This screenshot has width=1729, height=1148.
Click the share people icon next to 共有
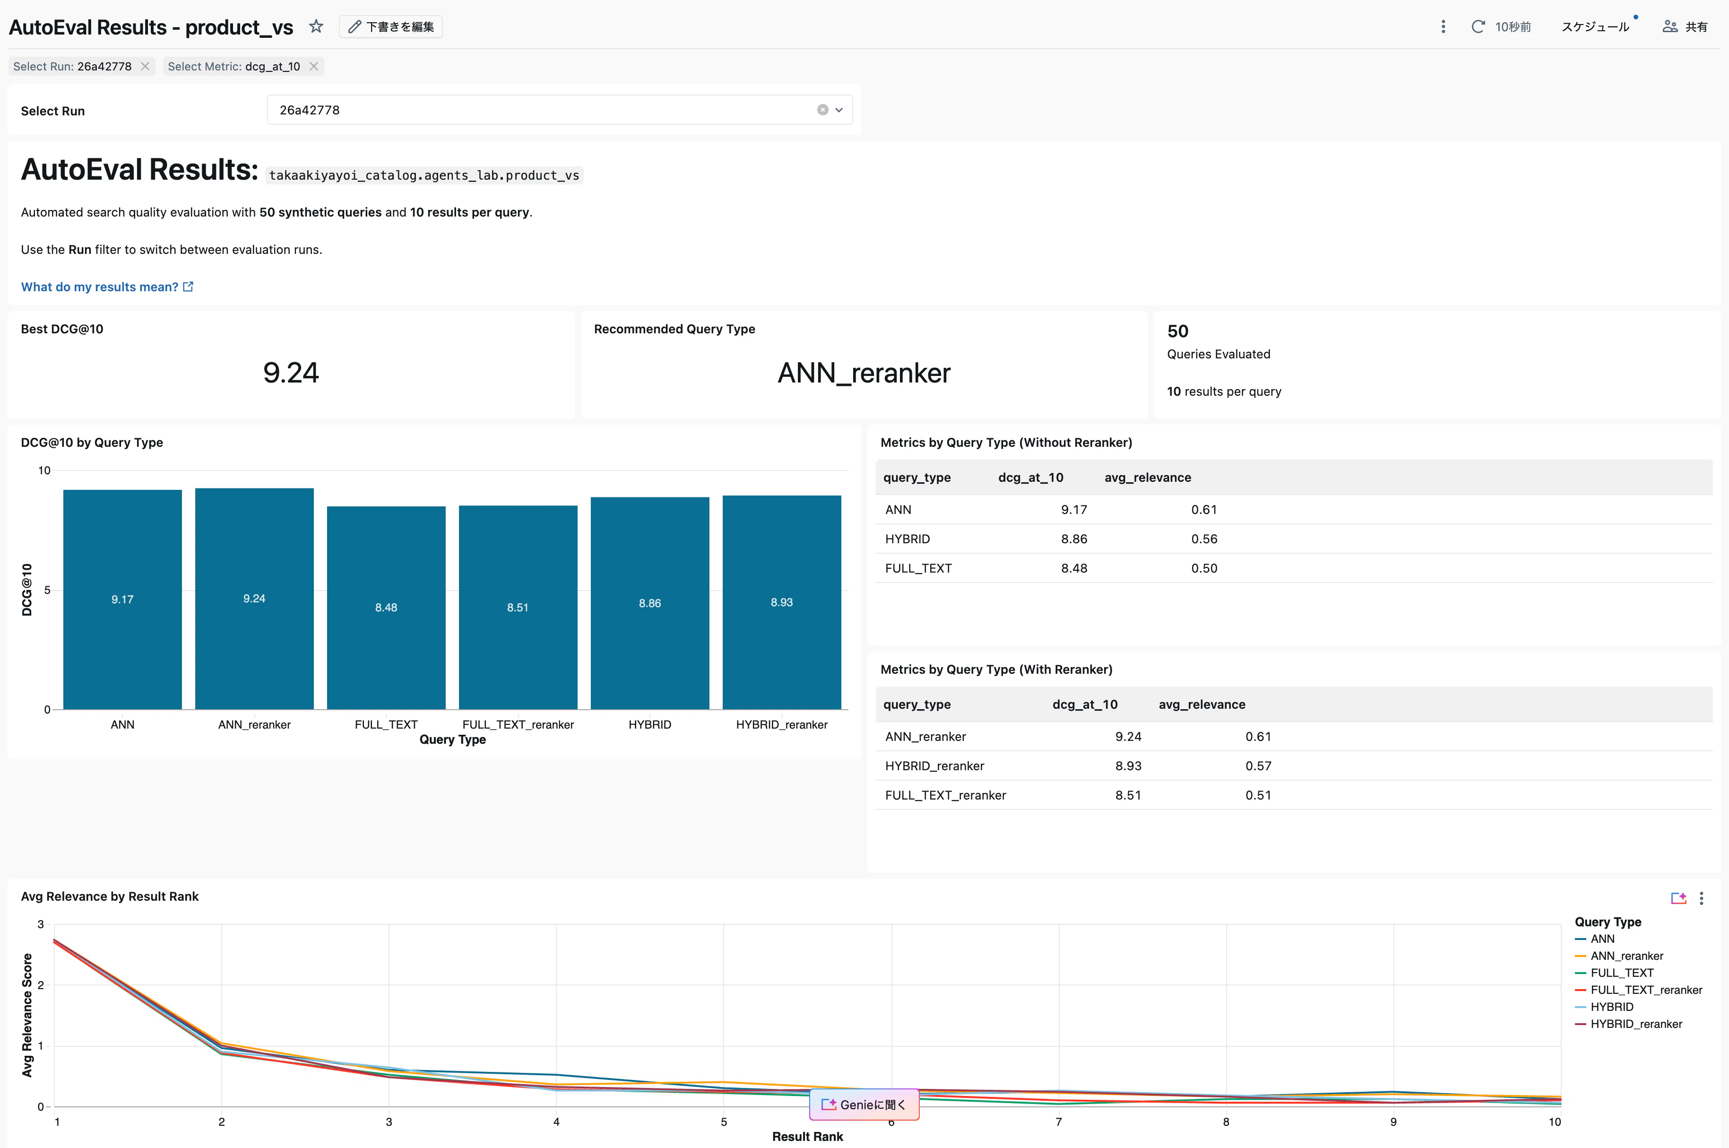[1670, 26]
